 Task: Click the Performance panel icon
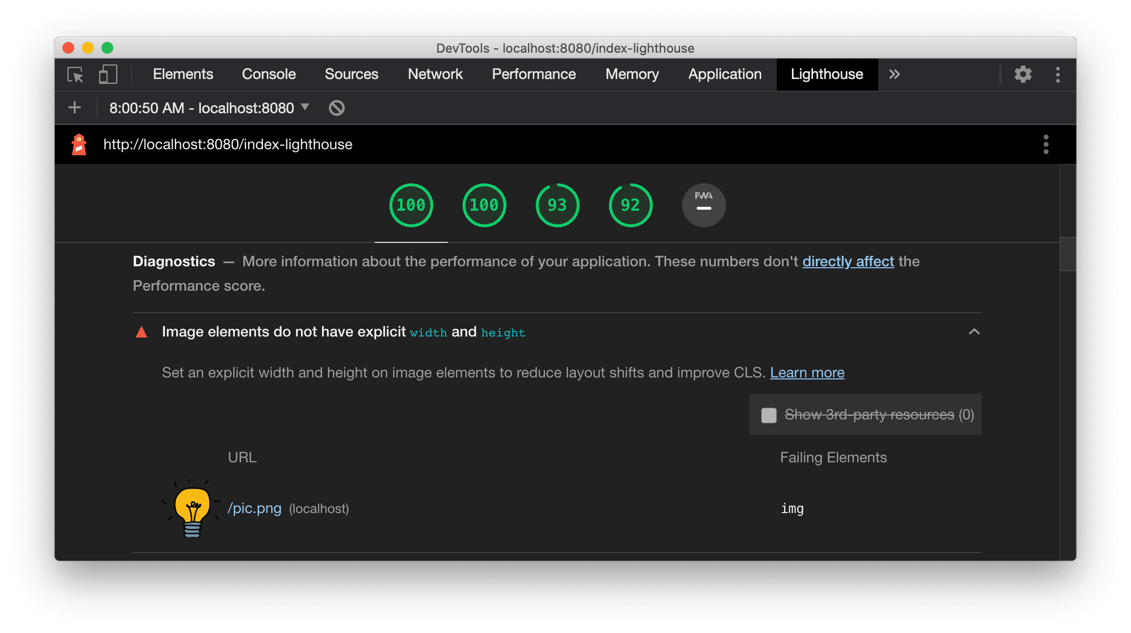(534, 74)
